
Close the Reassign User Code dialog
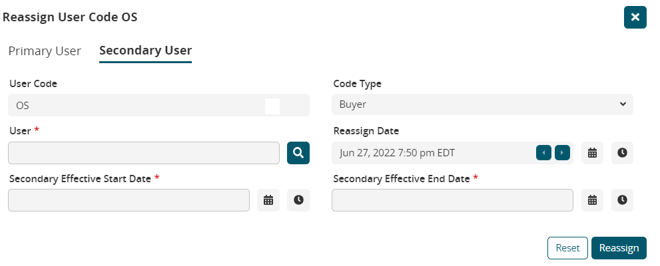[x=635, y=17]
